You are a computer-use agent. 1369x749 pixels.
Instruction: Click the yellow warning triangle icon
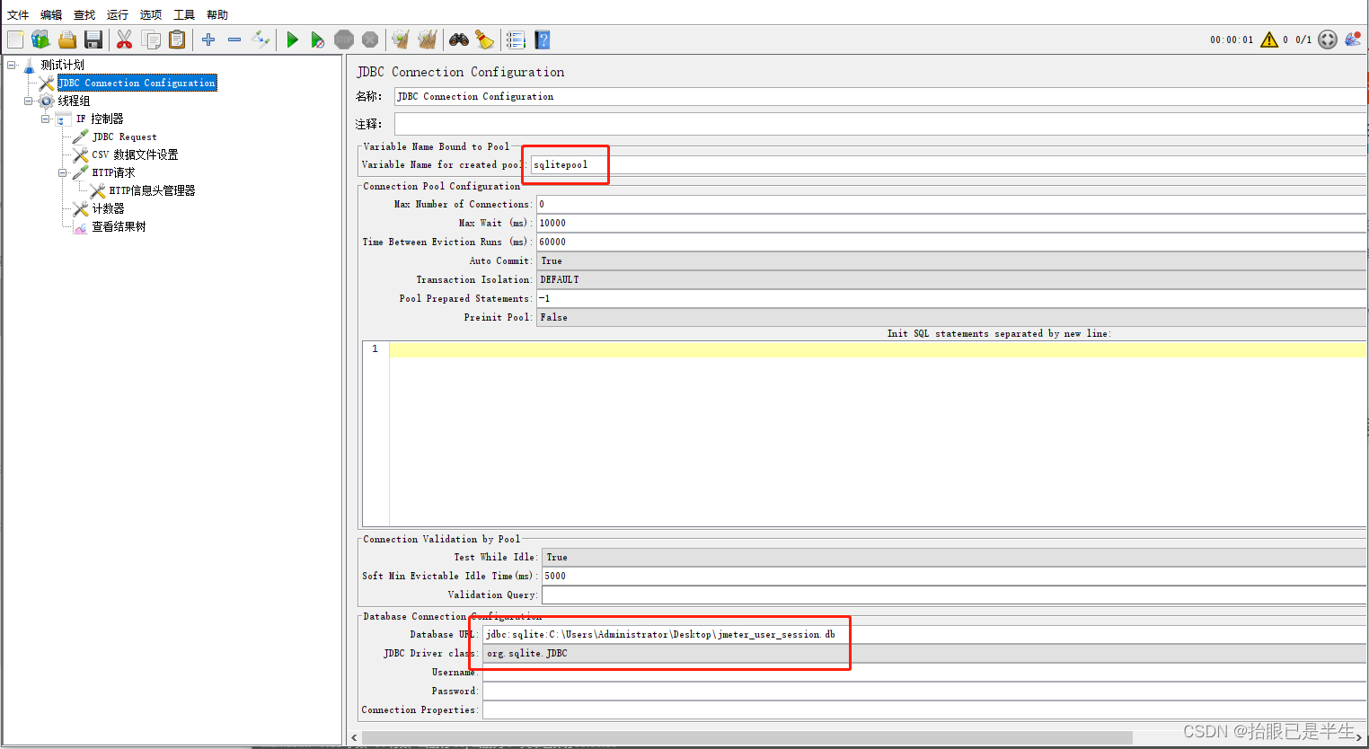click(1269, 40)
